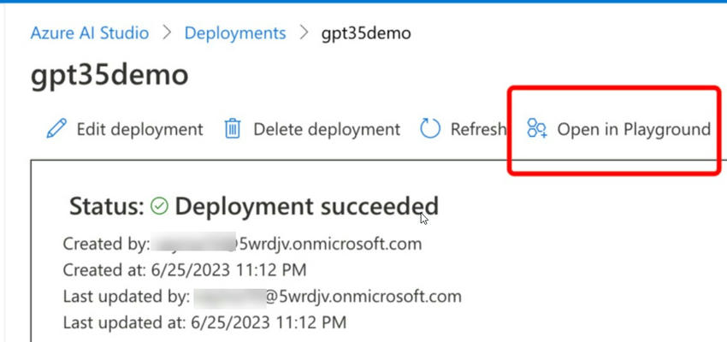Click the circular Refresh arrow icon

(x=429, y=129)
